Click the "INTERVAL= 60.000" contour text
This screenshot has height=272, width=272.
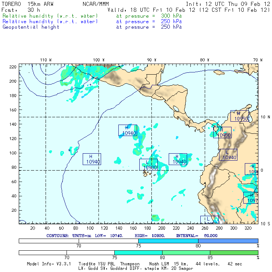[x=197, y=236]
